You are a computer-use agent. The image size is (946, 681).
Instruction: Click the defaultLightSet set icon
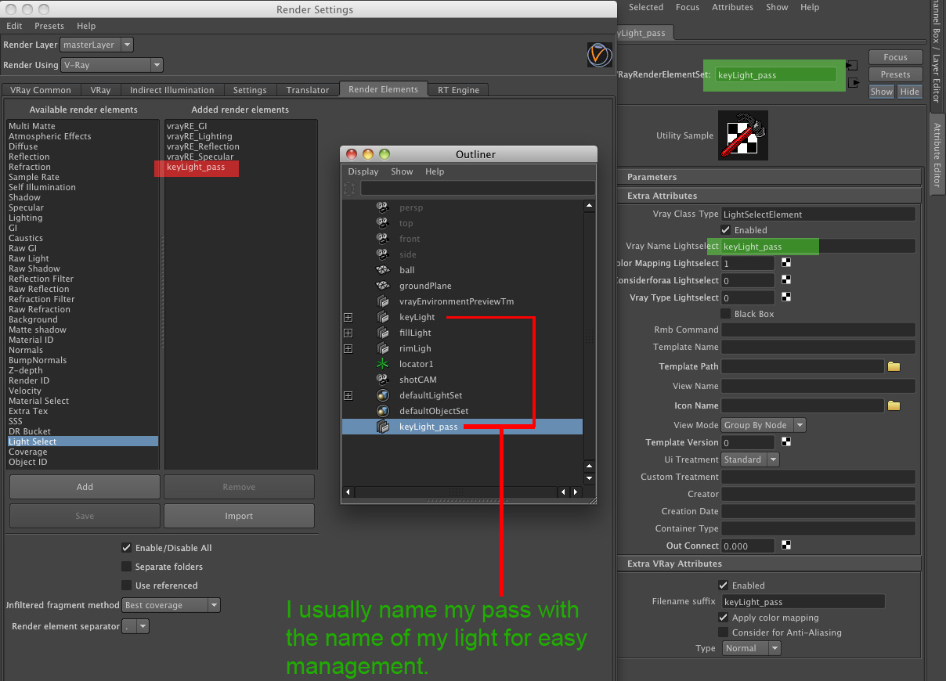(383, 395)
